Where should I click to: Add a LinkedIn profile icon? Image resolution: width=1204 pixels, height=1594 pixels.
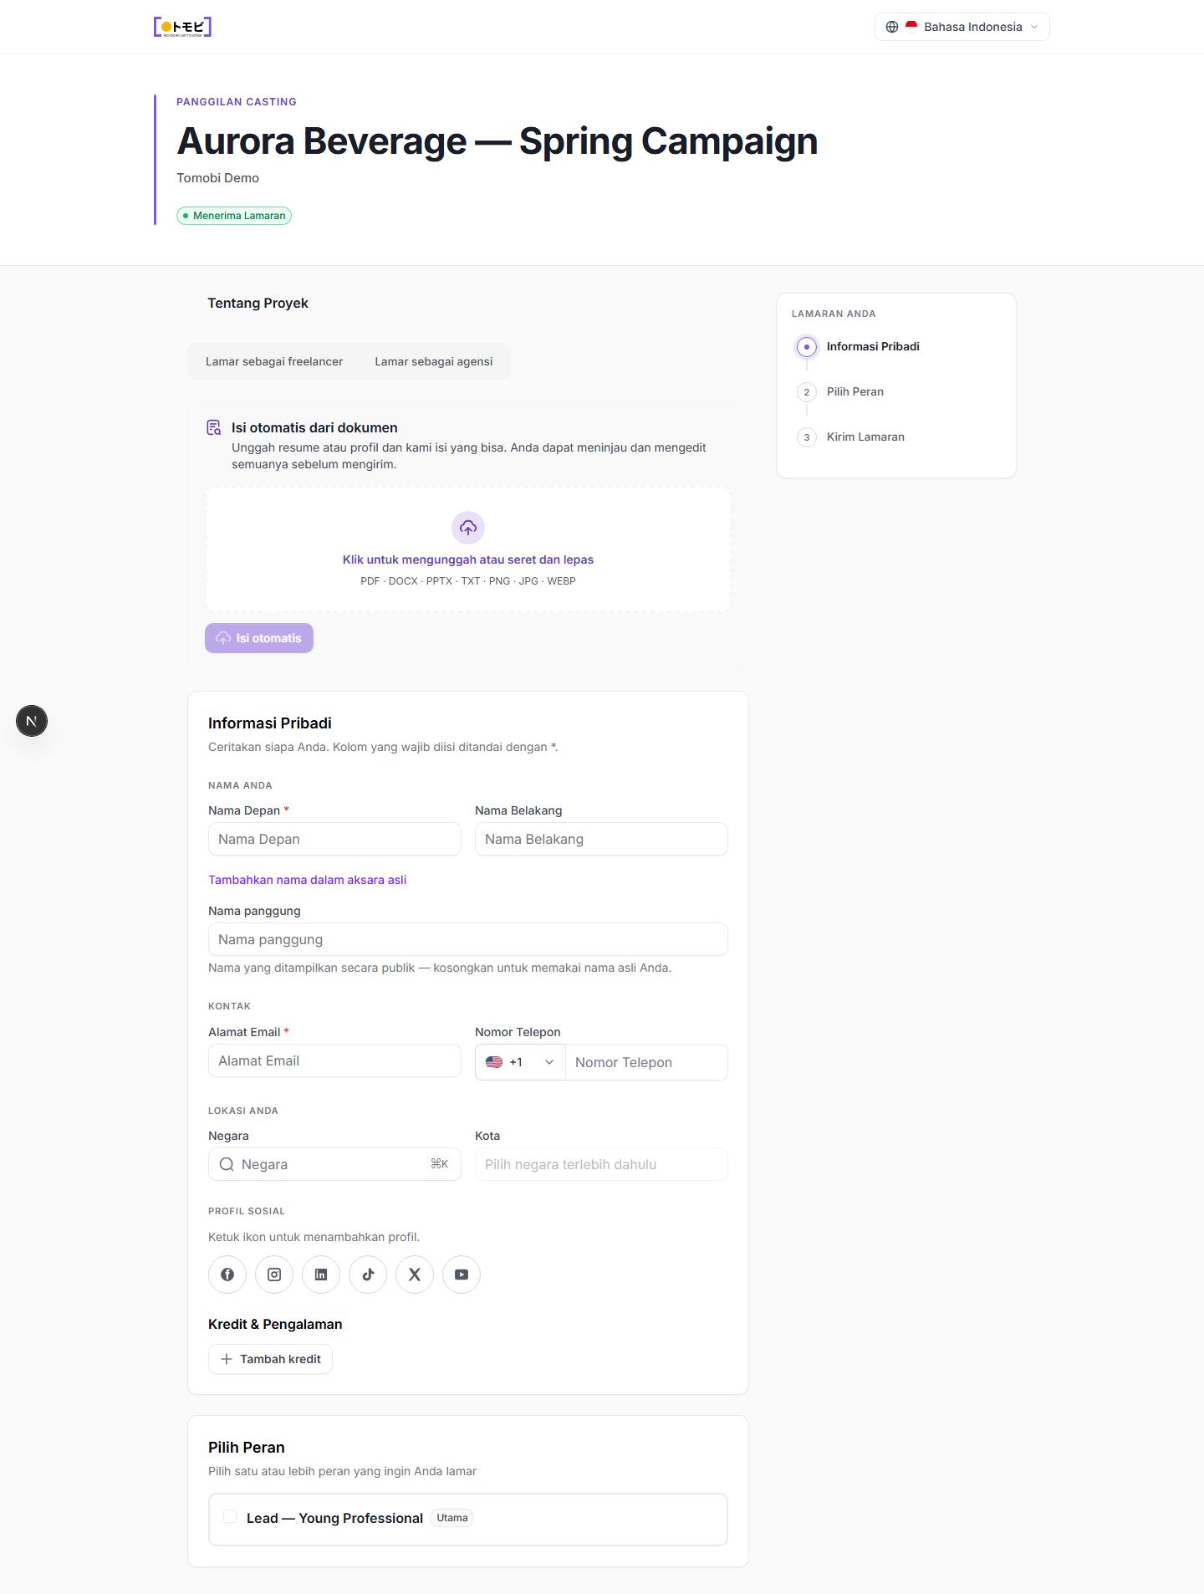(x=321, y=1275)
